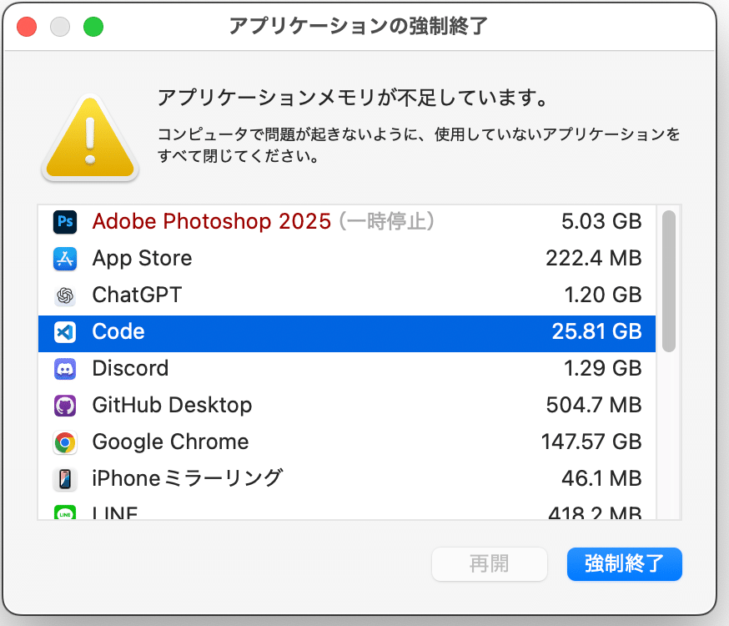Select the Discord icon in the list
729x626 pixels.
(x=65, y=369)
